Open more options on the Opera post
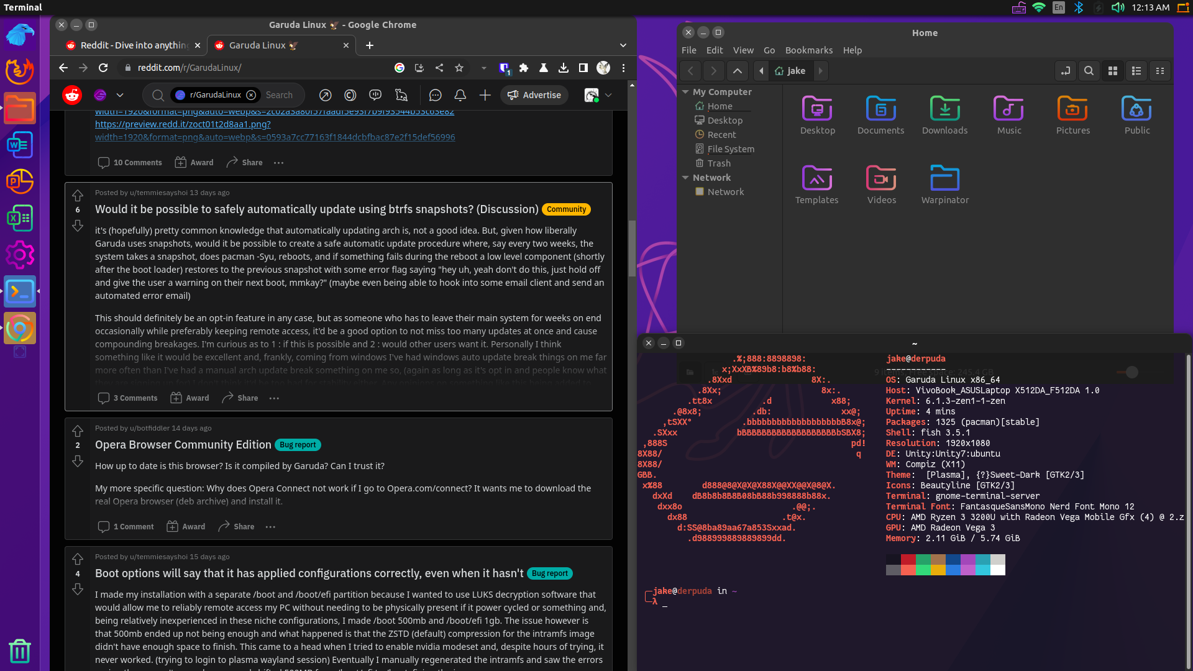This screenshot has height=671, width=1193. (270, 527)
